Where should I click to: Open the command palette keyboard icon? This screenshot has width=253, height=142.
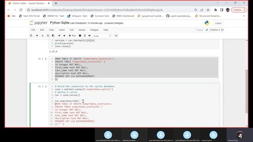click(x=116, y=35)
